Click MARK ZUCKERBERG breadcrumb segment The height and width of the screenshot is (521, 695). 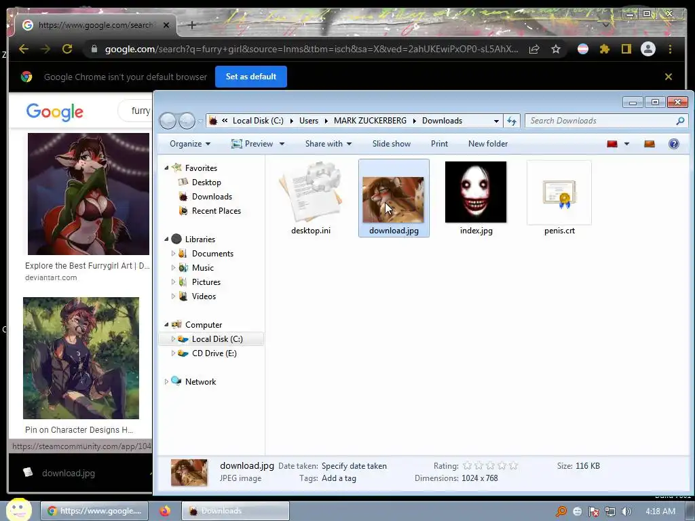tap(370, 121)
